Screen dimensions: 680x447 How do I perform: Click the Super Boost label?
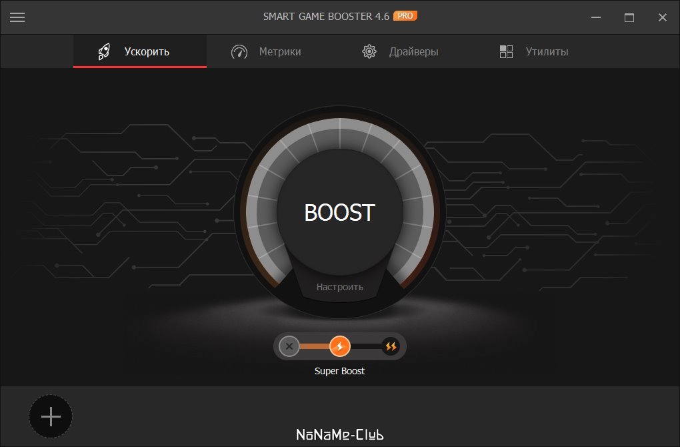pos(339,371)
